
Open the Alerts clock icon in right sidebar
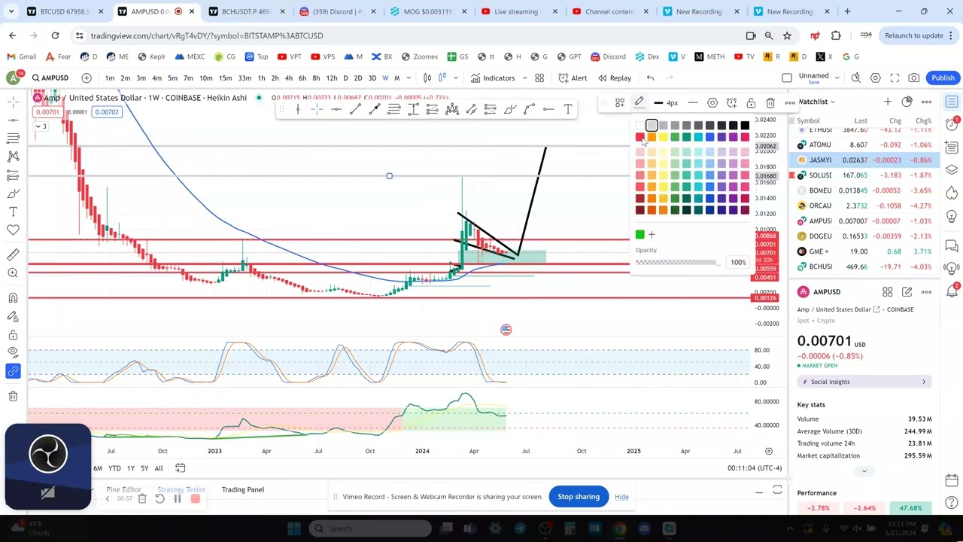point(952,124)
